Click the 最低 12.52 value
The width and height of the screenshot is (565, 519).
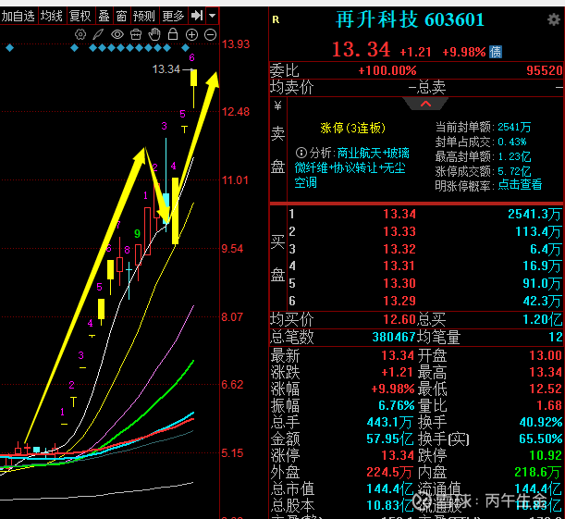tap(546, 389)
